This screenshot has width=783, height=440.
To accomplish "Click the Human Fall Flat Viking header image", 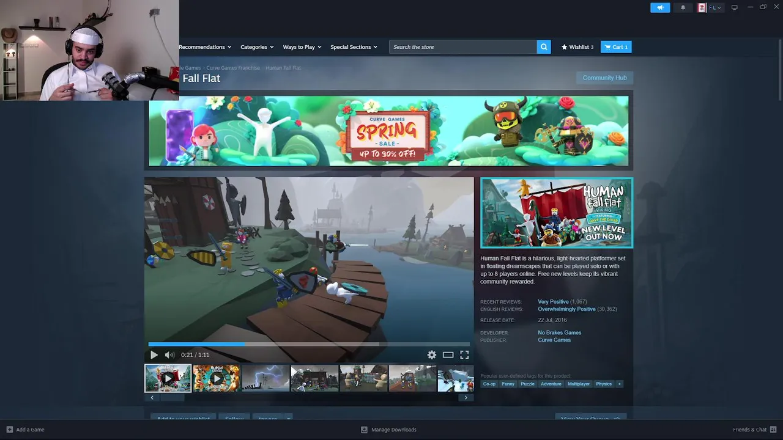I will coord(557,213).
